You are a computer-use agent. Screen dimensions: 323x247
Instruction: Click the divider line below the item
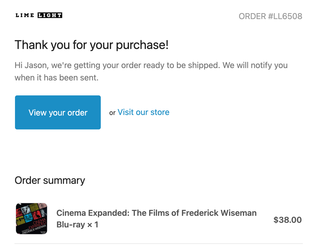coord(158,243)
